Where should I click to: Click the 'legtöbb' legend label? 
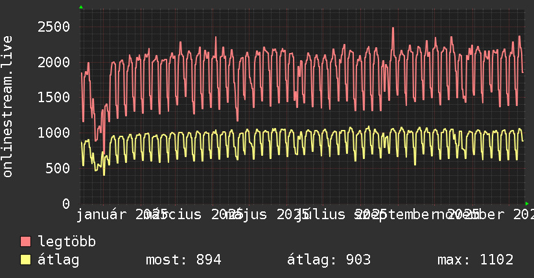point(67,242)
